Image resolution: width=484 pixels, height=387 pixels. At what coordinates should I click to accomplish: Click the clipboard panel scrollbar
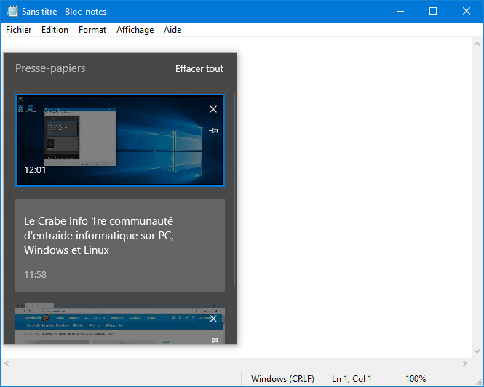(234, 190)
